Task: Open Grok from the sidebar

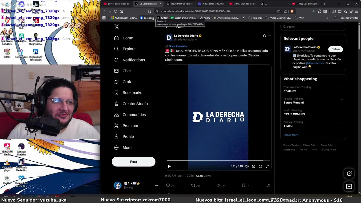Action: (x=122, y=82)
